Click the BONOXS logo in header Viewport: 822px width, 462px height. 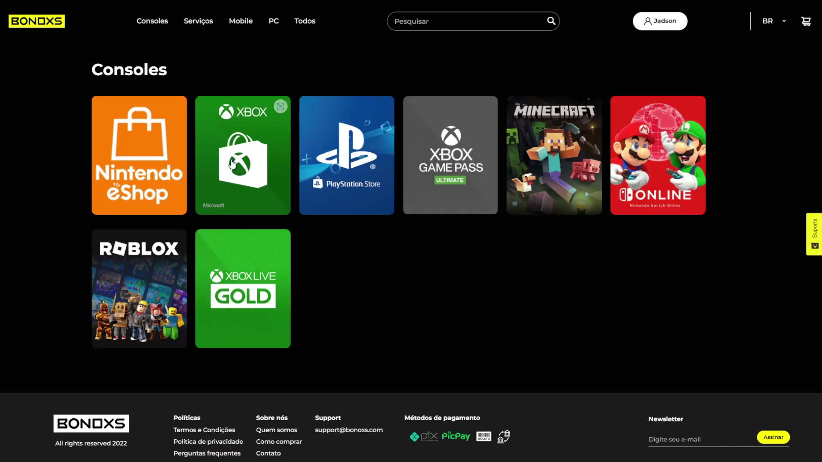coord(37,21)
